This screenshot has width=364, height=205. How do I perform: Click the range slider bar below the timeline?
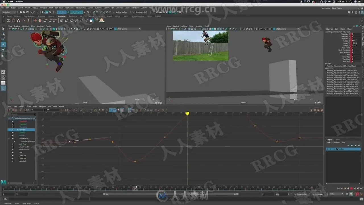tap(171, 194)
